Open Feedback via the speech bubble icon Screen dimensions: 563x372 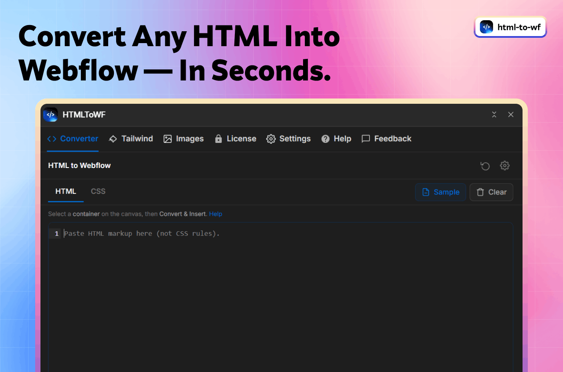pyautogui.click(x=366, y=139)
